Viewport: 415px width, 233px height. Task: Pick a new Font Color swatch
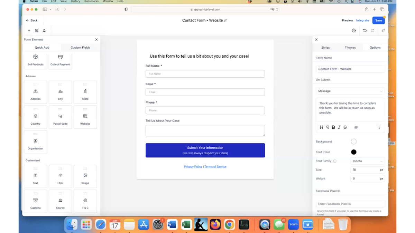[353, 152]
